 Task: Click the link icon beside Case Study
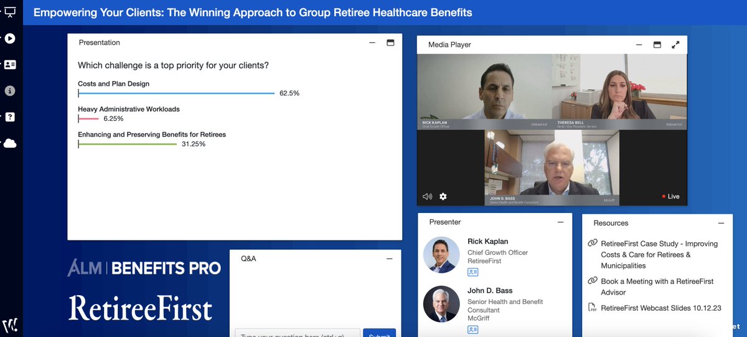pos(593,244)
